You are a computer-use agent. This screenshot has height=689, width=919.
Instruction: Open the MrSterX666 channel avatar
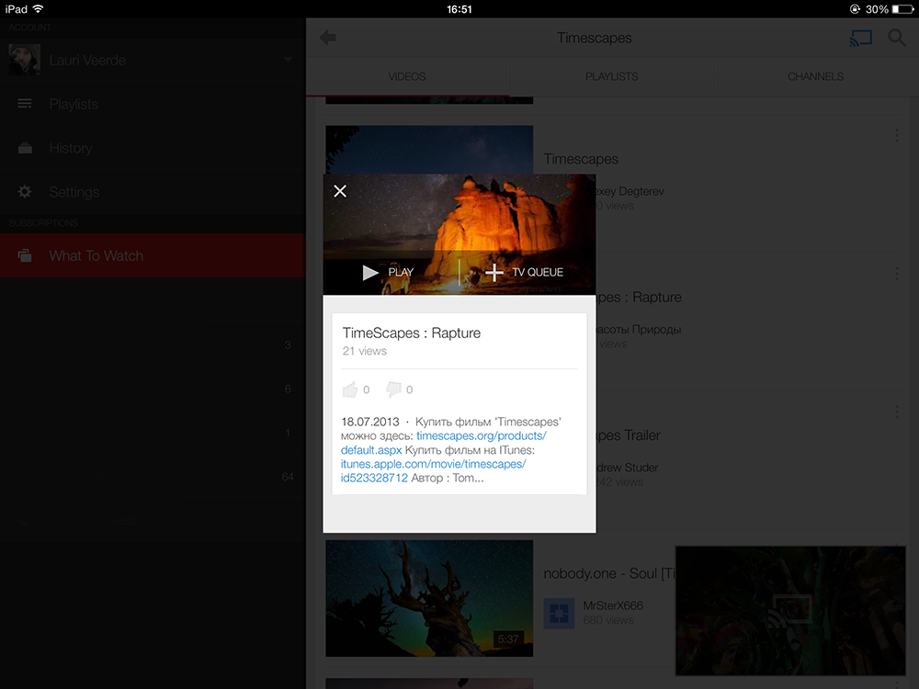[x=559, y=614]
